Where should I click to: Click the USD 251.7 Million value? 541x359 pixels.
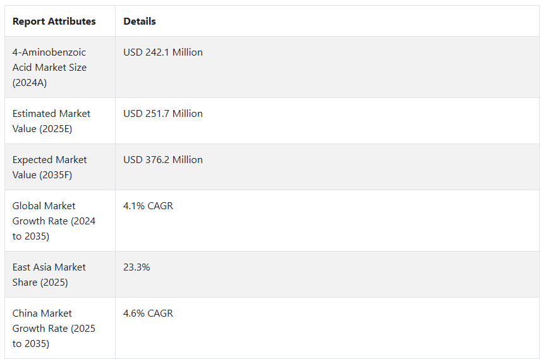point(163,114)
